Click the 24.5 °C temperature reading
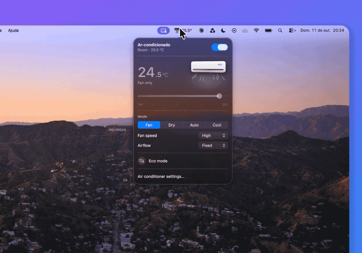 pyautogui.click(x=153, y=72)
